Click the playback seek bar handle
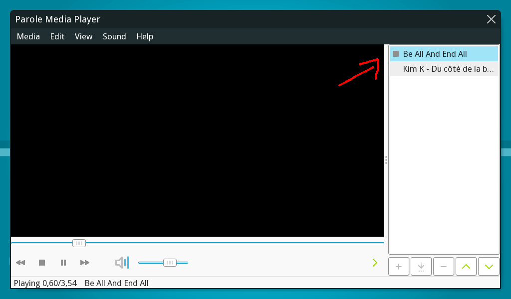 tap(79, 243)
